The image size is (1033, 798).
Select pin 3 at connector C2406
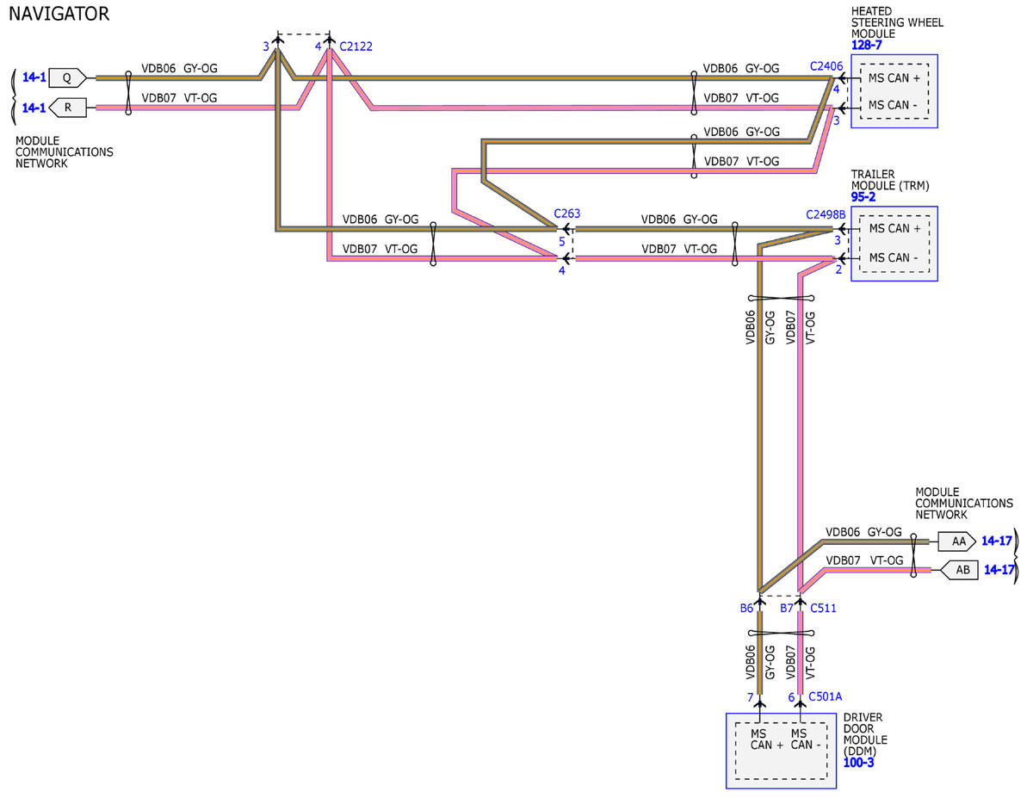coord(836,121)
